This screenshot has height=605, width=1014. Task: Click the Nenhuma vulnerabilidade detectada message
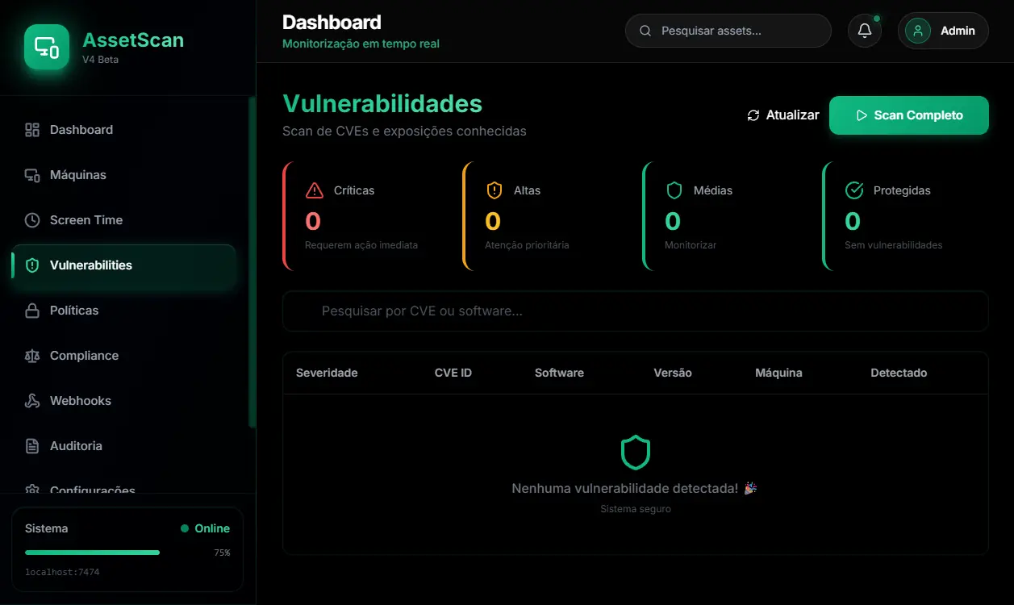click(635, 488)
